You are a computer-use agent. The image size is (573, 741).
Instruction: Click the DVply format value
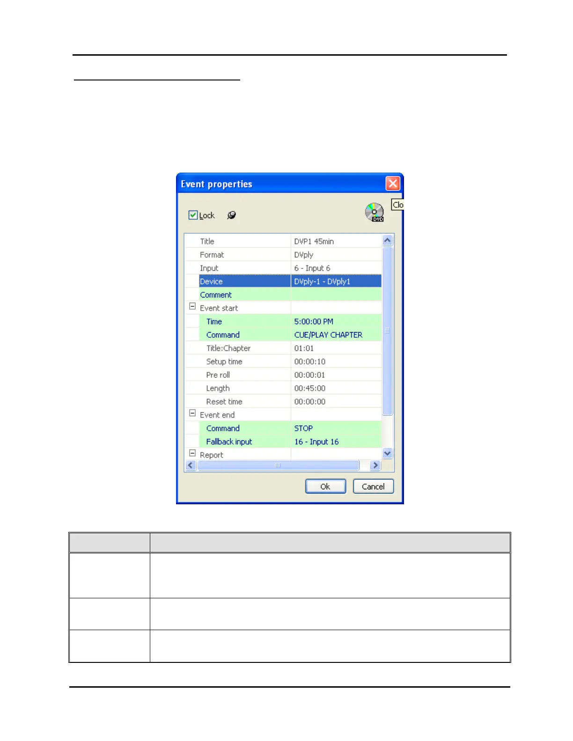click(x=303, y=255)
